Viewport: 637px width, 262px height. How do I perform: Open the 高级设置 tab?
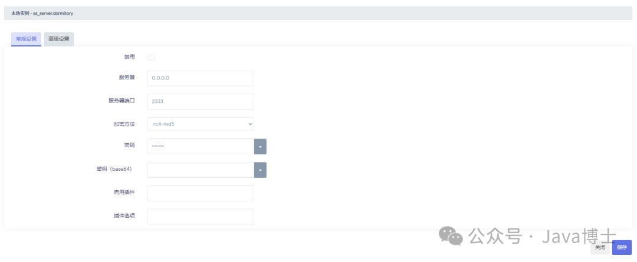(59, 39)
